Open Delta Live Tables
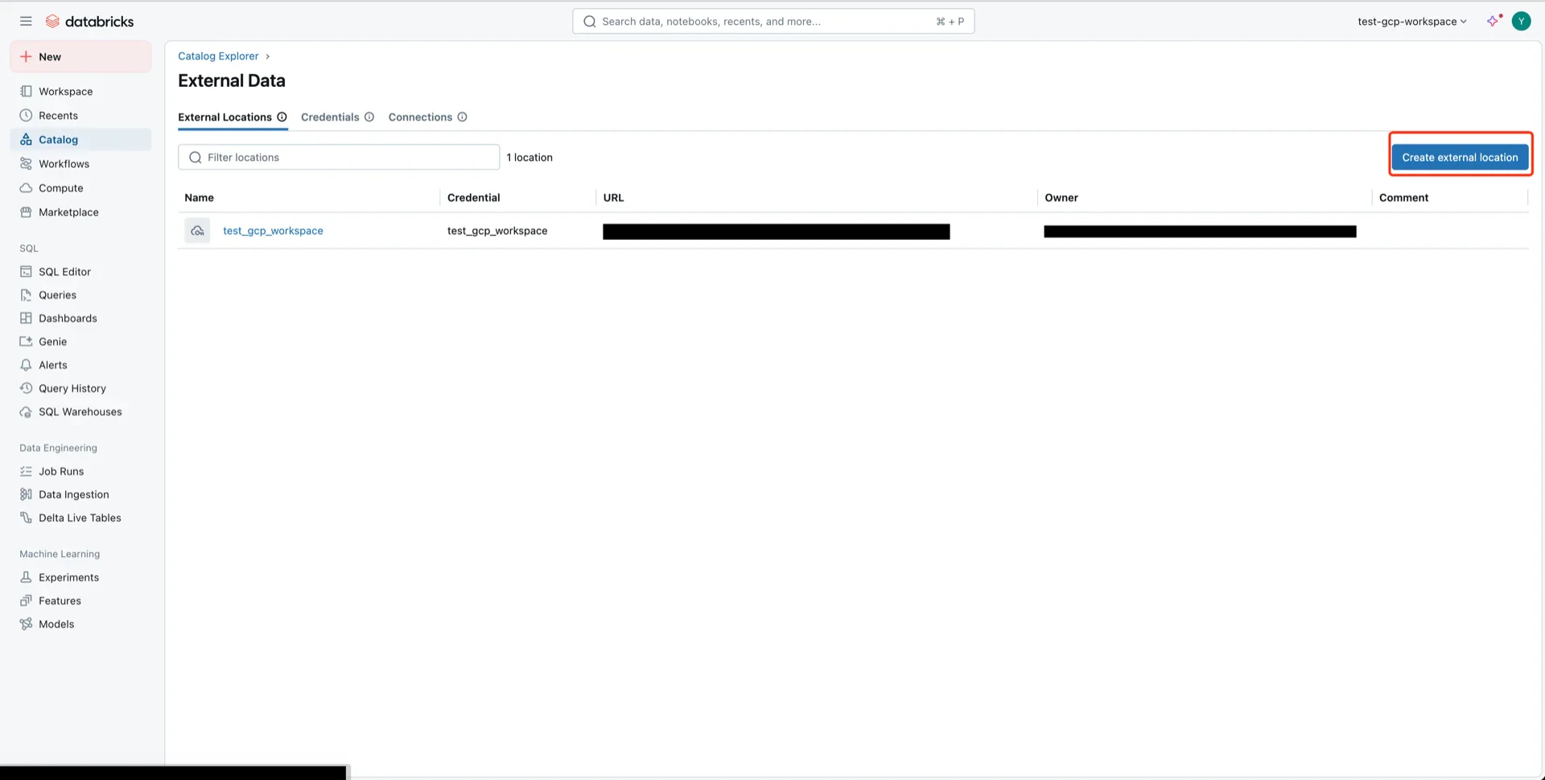 point(80,518)
